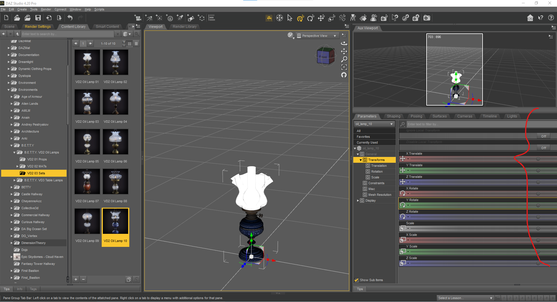Create a new point light
557x302 pixels.
click(x=159, y=18)
